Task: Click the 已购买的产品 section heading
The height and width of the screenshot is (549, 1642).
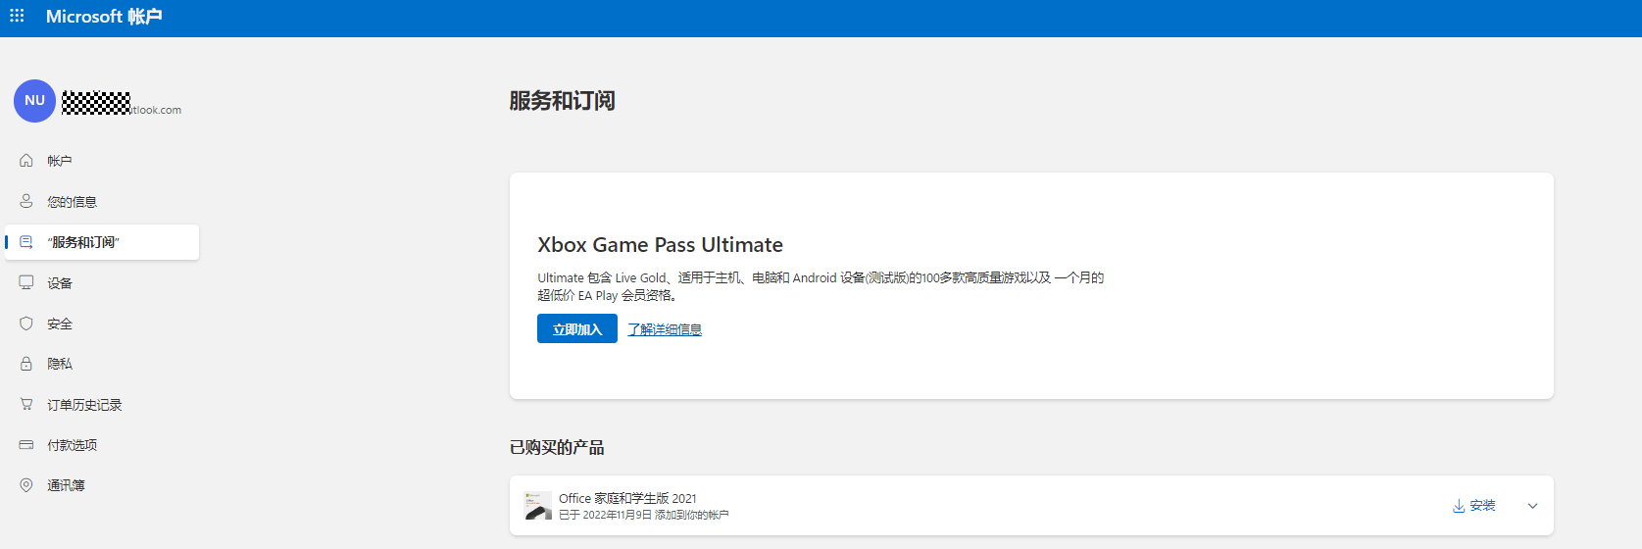Action: (557, 447)
